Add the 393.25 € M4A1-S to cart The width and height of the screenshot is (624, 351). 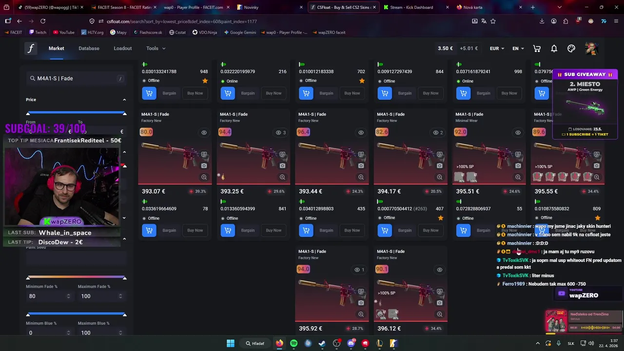tap(228, 230)
